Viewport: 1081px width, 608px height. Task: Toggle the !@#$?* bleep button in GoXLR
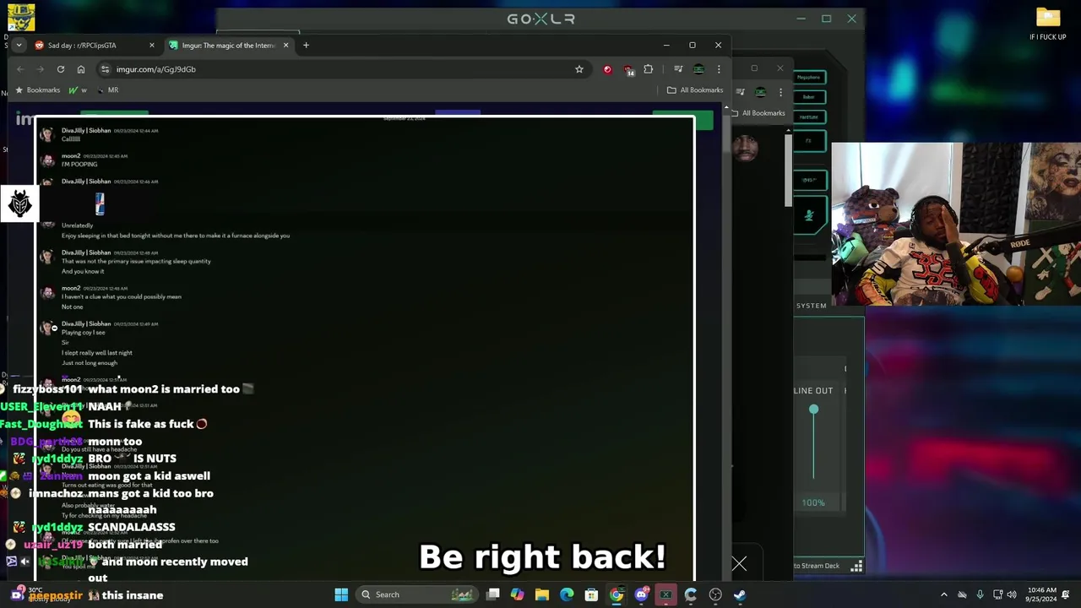(809, 180)
